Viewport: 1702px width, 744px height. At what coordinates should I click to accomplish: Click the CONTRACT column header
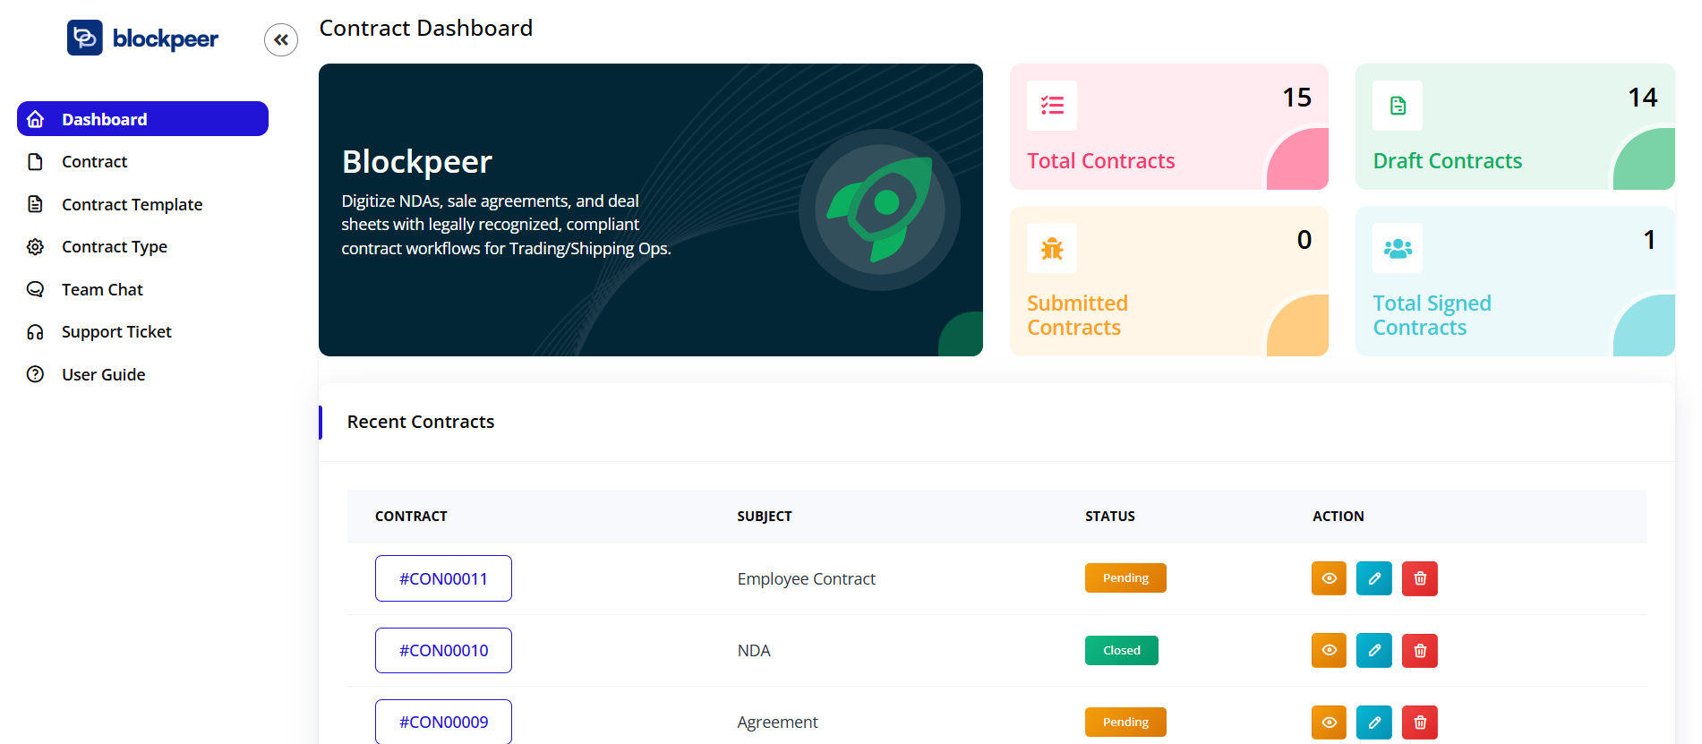click(411, 516)
